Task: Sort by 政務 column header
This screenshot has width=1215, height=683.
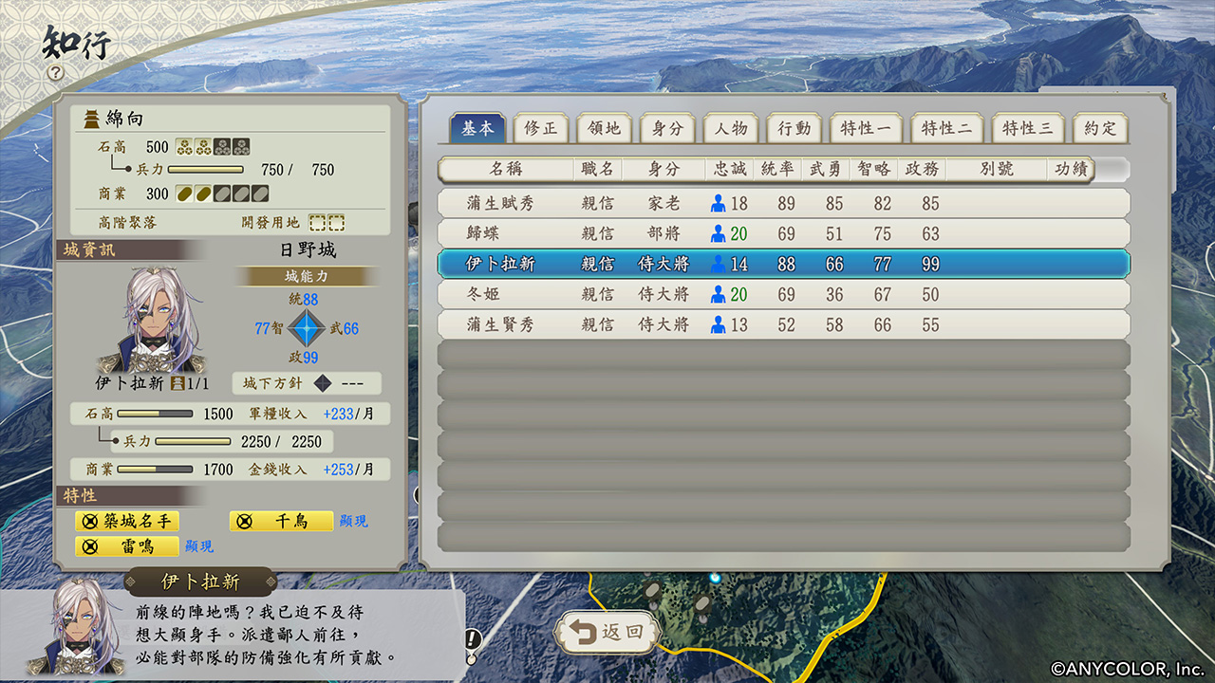Action: pos(923,169)
